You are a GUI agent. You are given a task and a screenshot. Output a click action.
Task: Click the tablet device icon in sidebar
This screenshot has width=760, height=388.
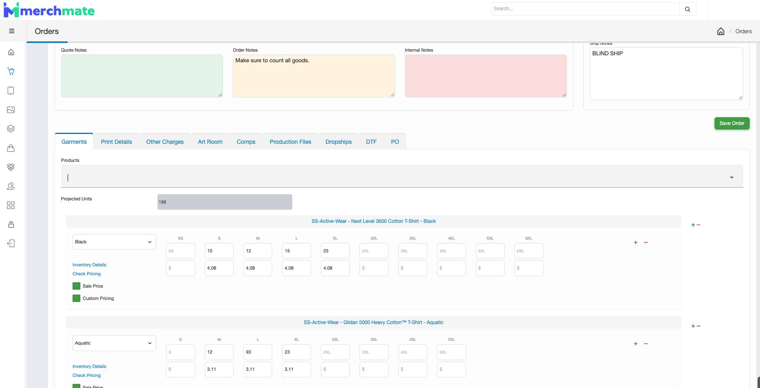click(11, 91)
